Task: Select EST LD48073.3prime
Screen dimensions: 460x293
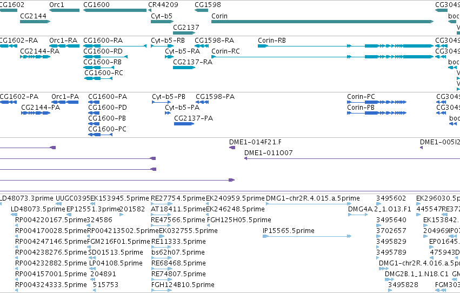Action: coord(26,198)
